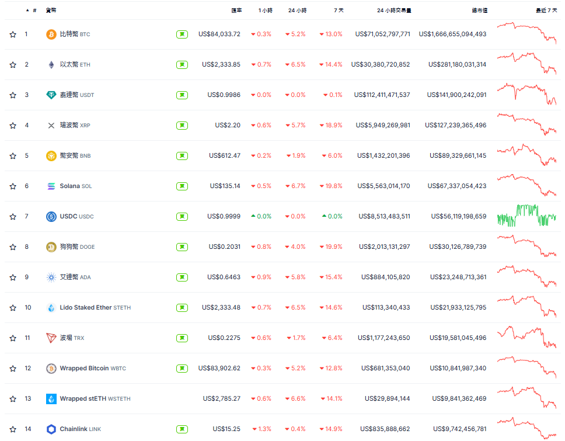Image resolution: width=565 pixels, height=441 pixels.
Task: Click DOGE price US$0.2031
Action: (x=225, y=247)
